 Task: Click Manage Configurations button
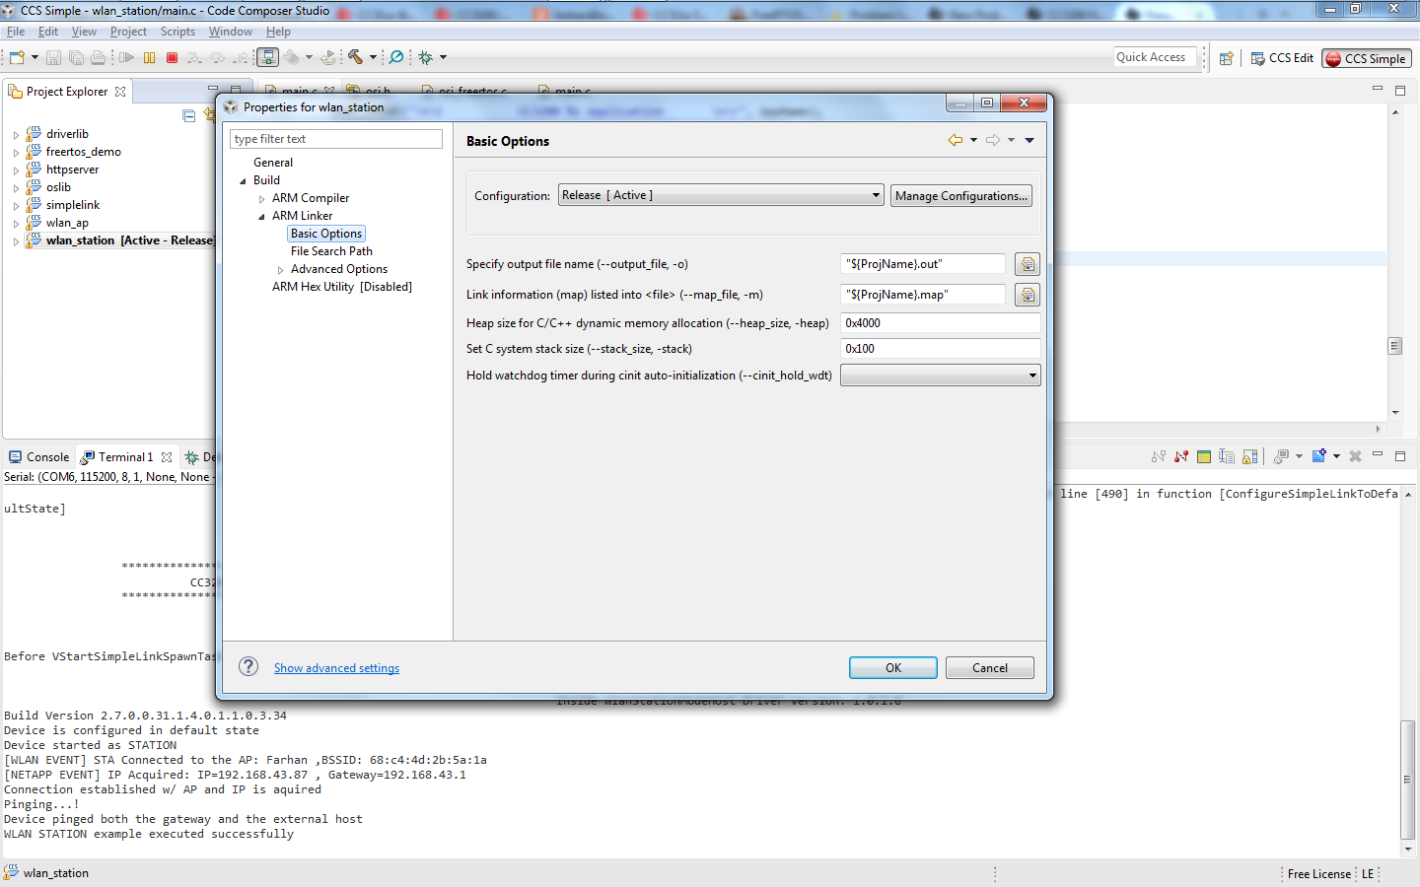(x=961, y=195)
